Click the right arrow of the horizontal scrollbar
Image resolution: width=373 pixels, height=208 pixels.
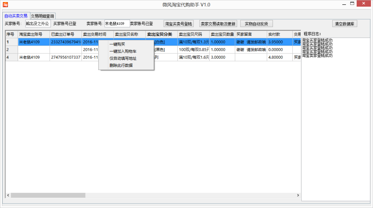click(298, 195)
